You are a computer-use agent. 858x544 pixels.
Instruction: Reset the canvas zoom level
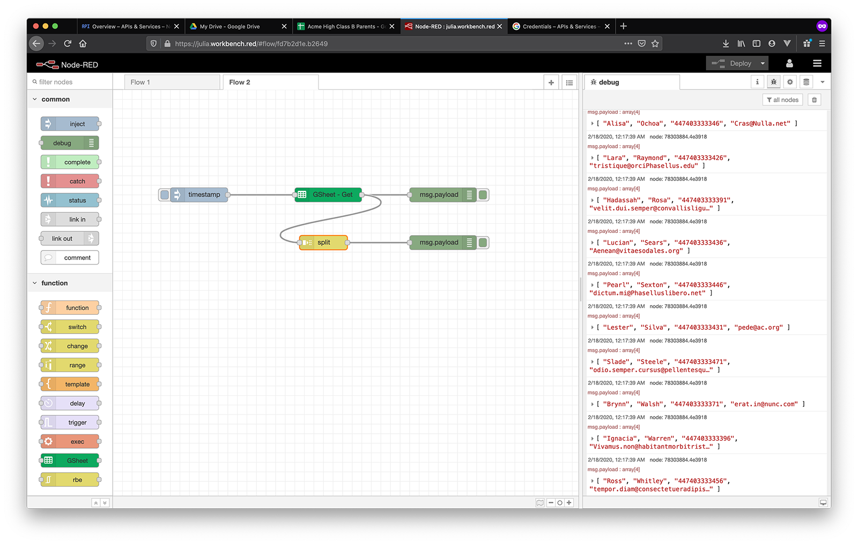[560, 503]
